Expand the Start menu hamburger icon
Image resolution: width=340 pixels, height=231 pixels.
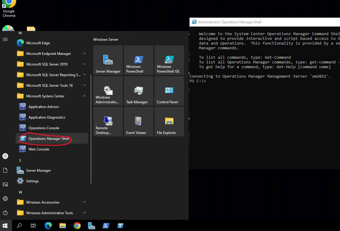coord(5,39)
